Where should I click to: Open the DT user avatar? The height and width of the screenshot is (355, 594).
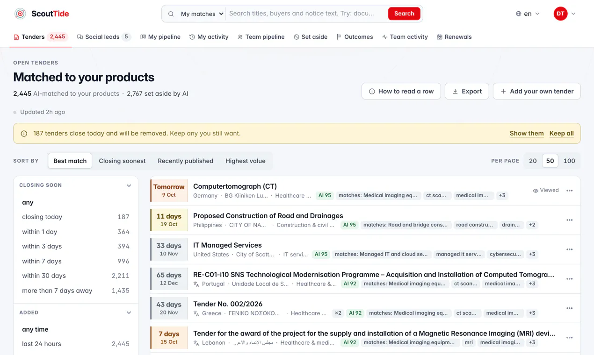point(560,14)
